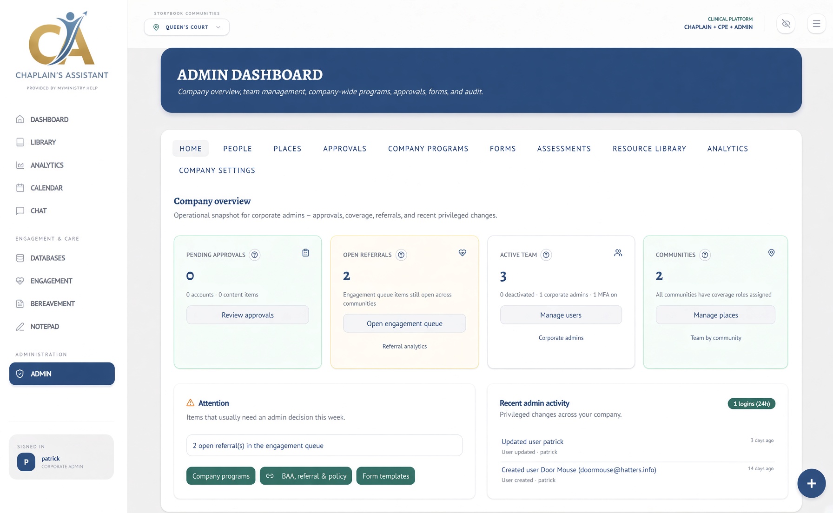This screenshot has height=513, width=833.
Task: Click the Pending Approvals count of 0
Action: [190, 276]
